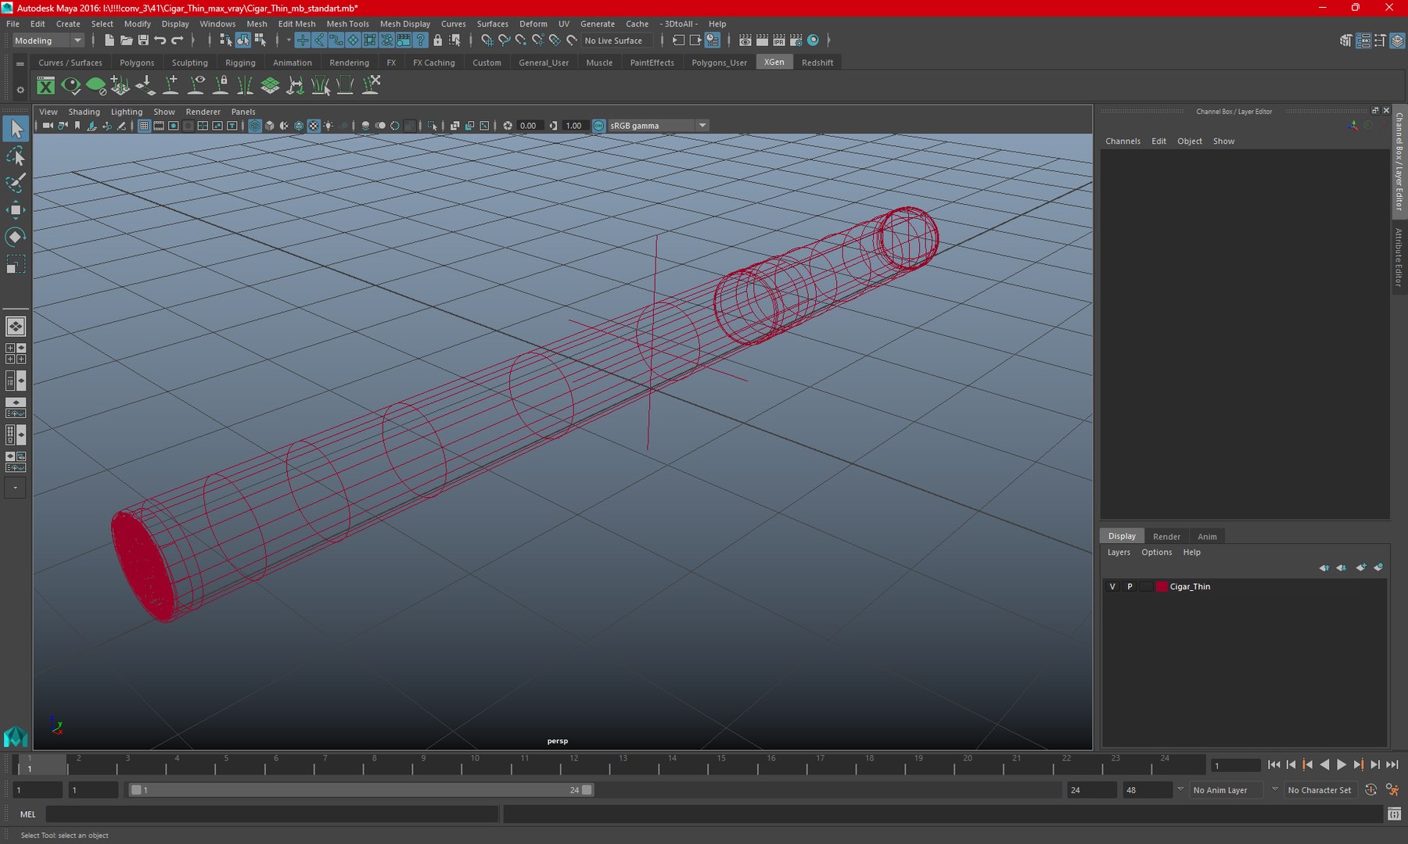Click the XGen preview eye shelf icon
Viewport: 1408px width, 844px height.
point(71,85)
